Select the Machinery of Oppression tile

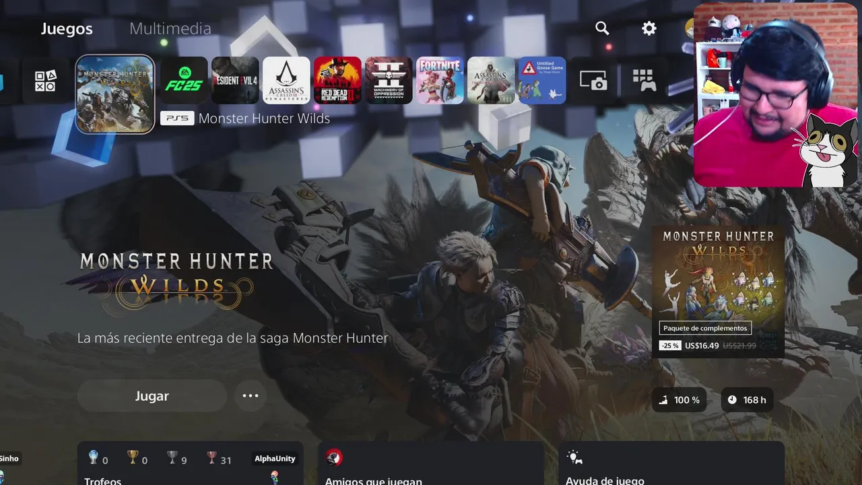point(389,80)
